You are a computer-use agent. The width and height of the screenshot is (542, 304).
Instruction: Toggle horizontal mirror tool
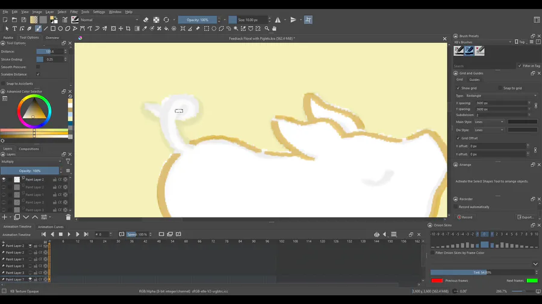coord(278,20)
